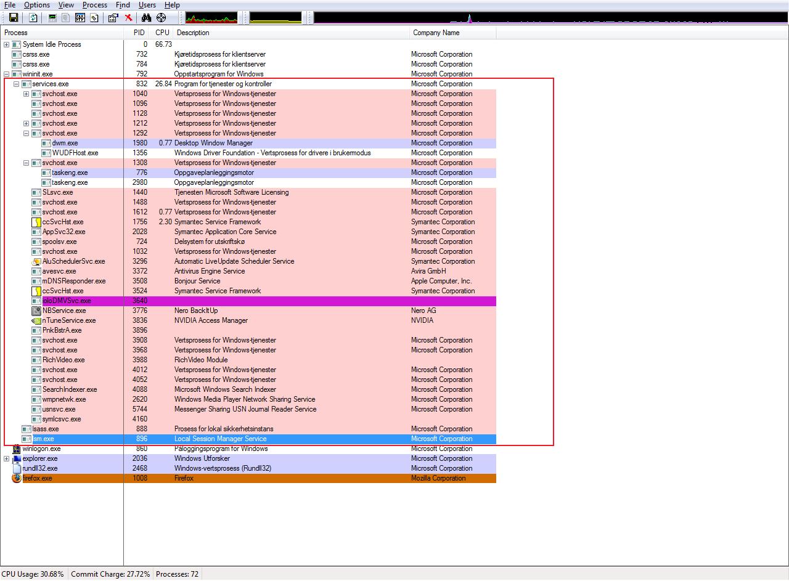Collapse svchost.exe with PID 1292

pos(26,133)
